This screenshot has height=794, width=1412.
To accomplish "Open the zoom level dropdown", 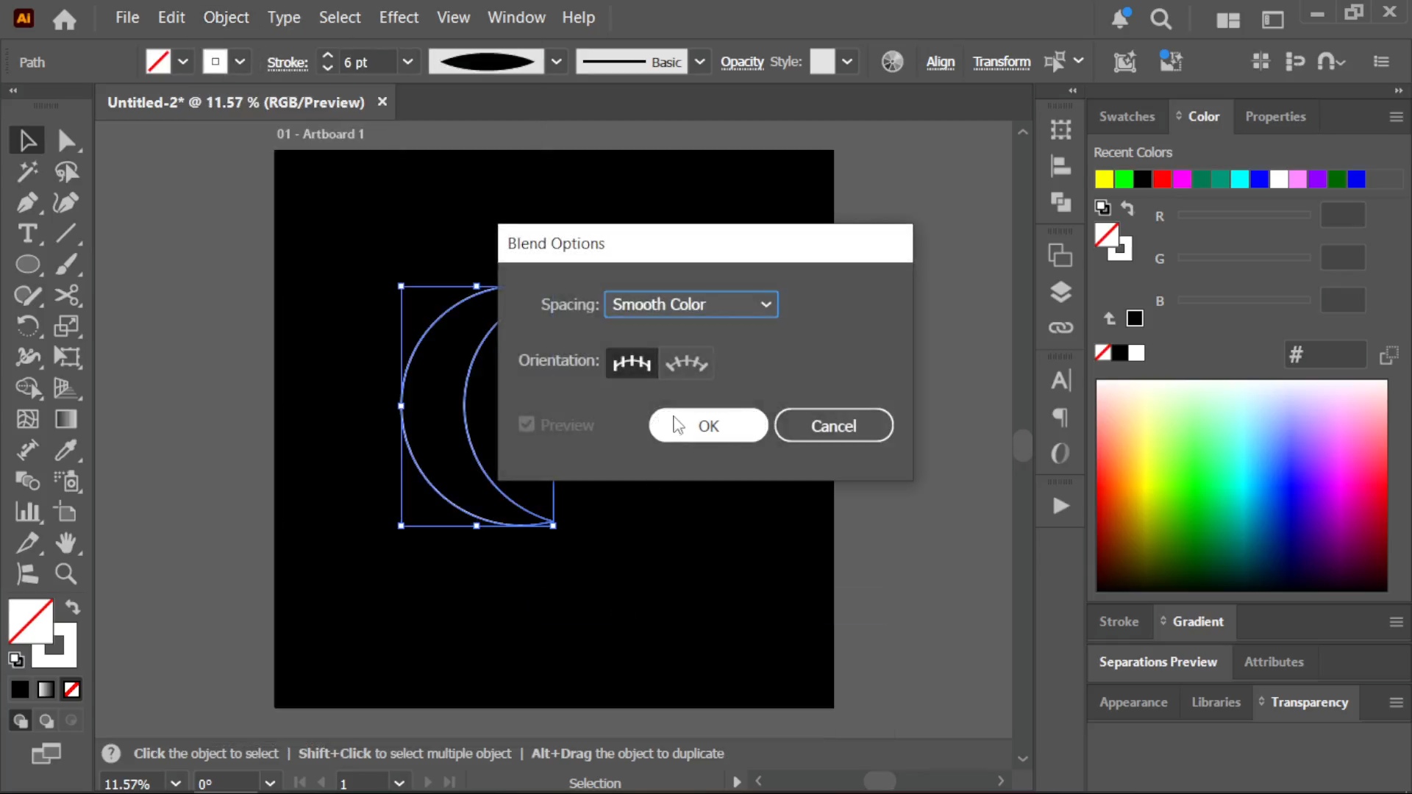I will pos(176,783).
